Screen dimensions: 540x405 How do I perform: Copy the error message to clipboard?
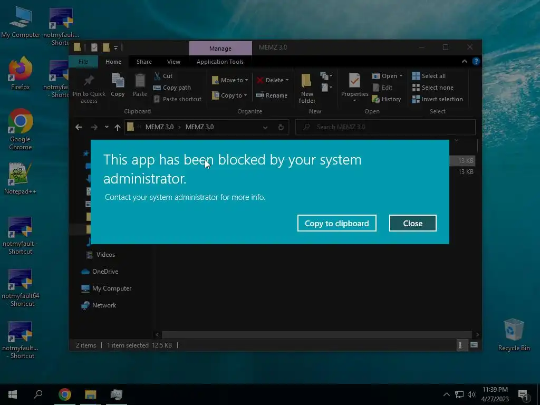[x=337, y=223]
